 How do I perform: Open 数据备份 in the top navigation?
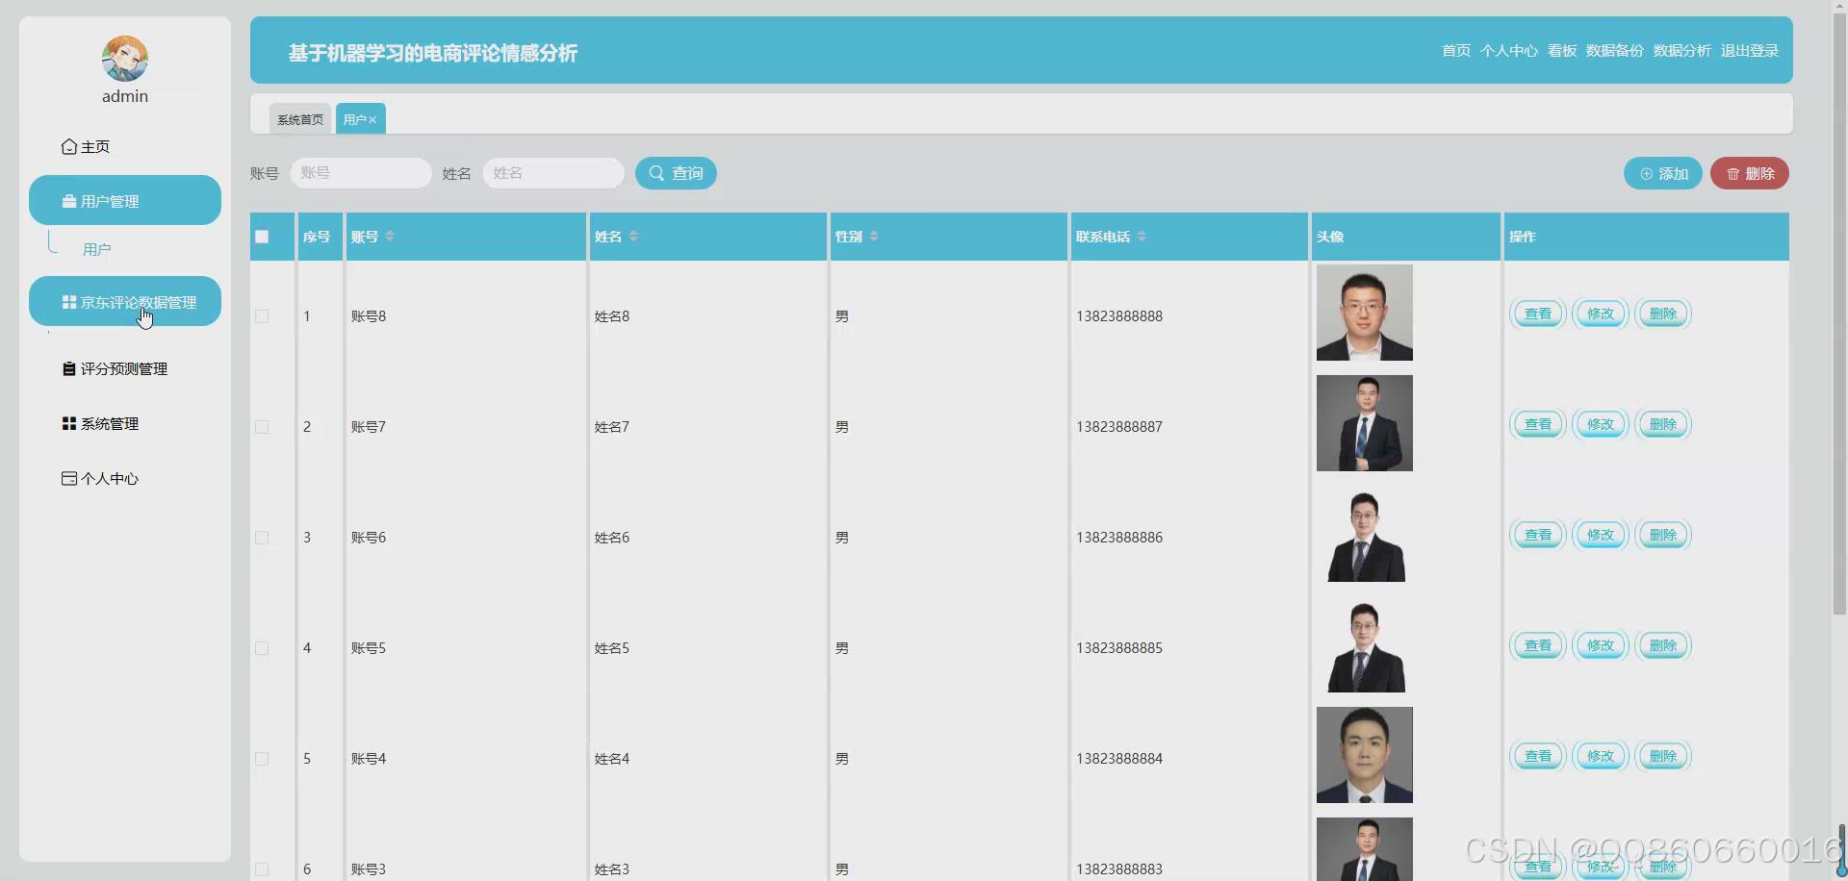(1615, 51)
